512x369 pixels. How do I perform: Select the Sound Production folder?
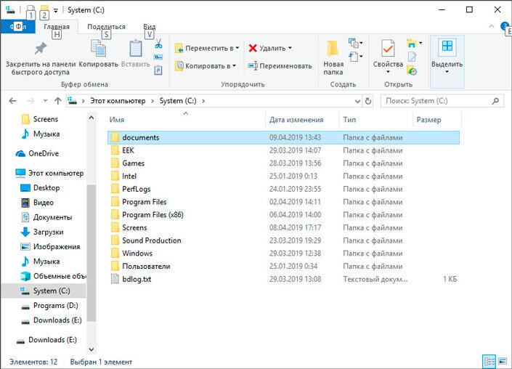tap(283, 240)
